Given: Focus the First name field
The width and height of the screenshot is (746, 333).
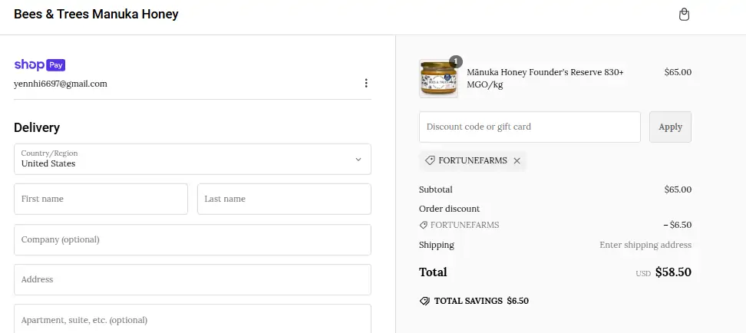Looking at the screenshot, I should pyautogui.click(x=101, y=199).
